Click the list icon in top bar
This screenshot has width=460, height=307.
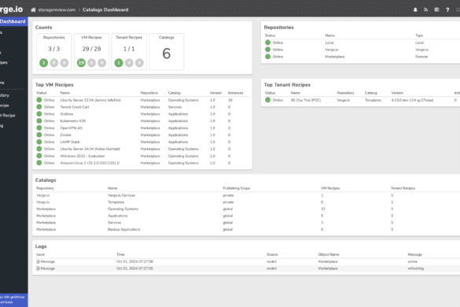(436, 9)
